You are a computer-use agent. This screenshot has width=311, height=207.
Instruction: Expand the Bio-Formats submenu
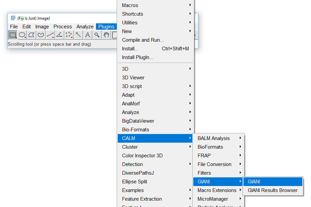click(x=155, y=130)
